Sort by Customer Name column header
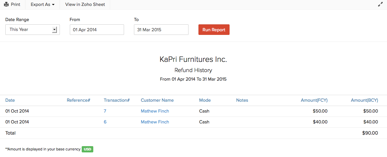Viewport: 387px width, 157px height. point(157,100)
